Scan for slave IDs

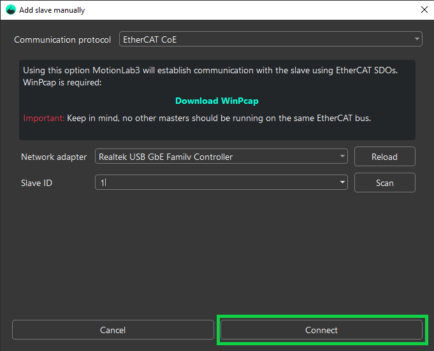pyautogui.click(x=384, y=183)
